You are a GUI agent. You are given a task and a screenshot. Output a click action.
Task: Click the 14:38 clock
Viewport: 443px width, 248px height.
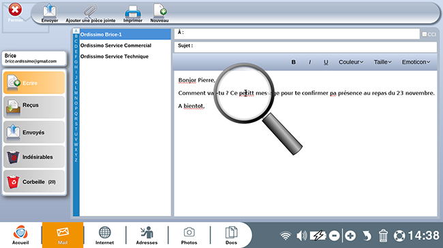(x=423, y=235)
